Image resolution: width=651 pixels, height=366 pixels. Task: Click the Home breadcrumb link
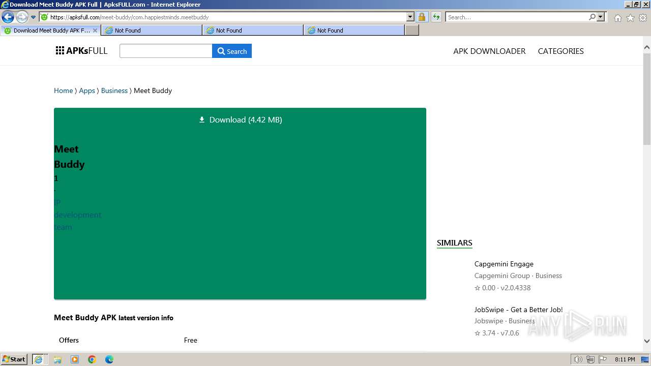click(64, 90)
